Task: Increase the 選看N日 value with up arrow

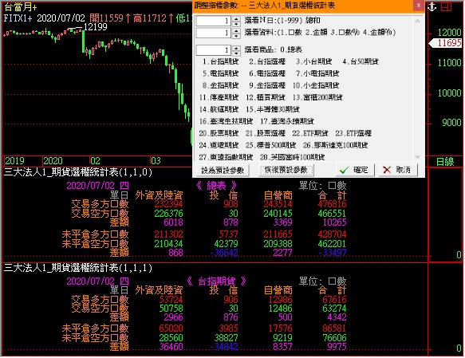Action: [236, 18]
